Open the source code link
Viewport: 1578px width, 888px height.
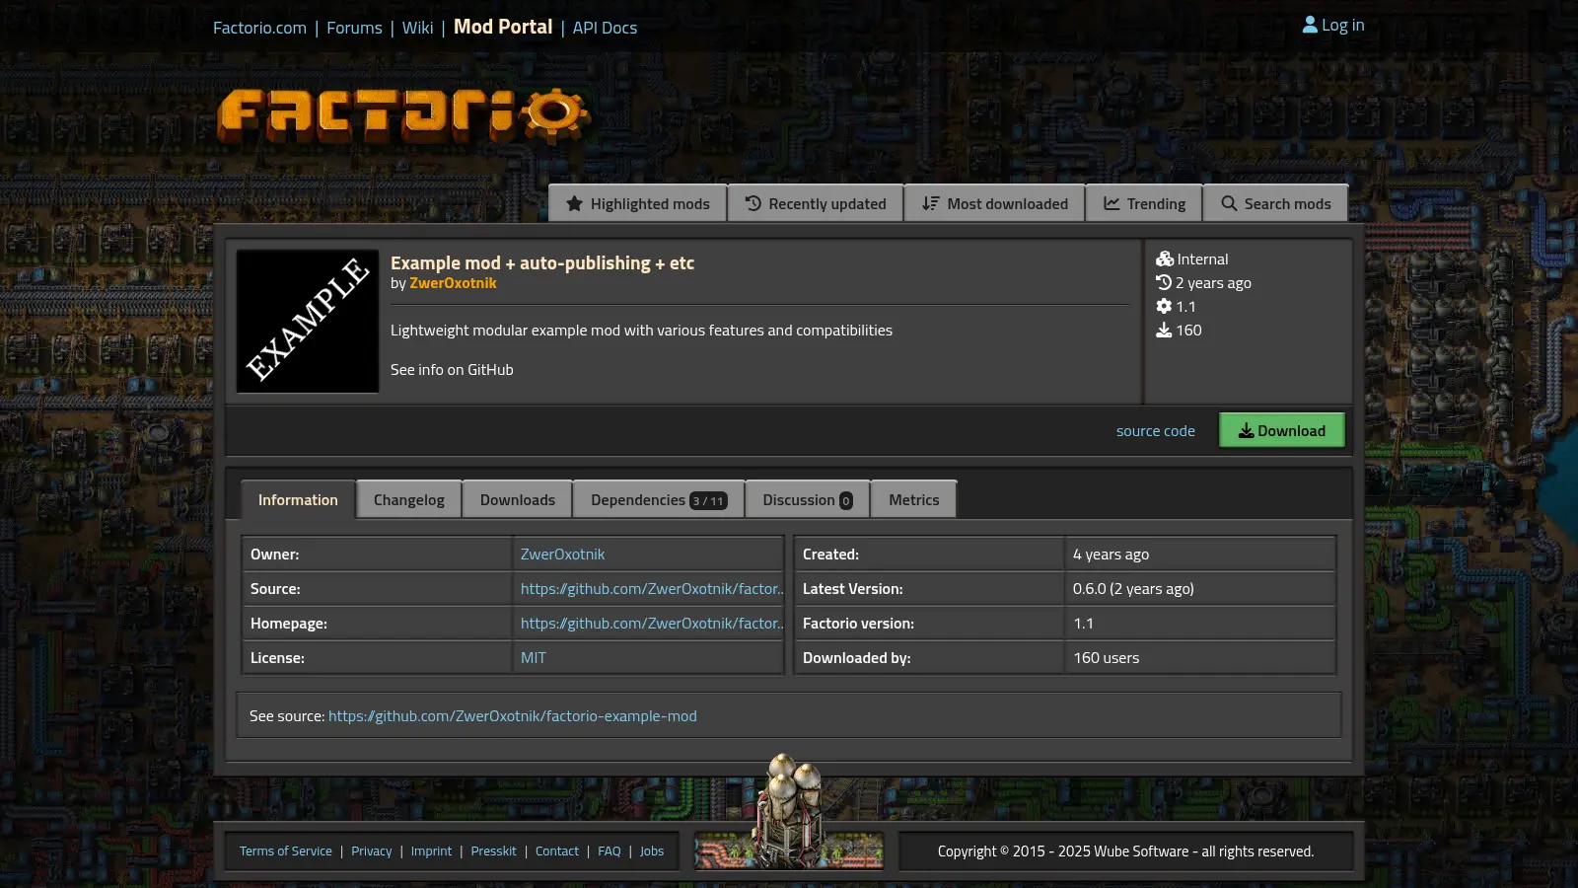tap(1156, 430)
